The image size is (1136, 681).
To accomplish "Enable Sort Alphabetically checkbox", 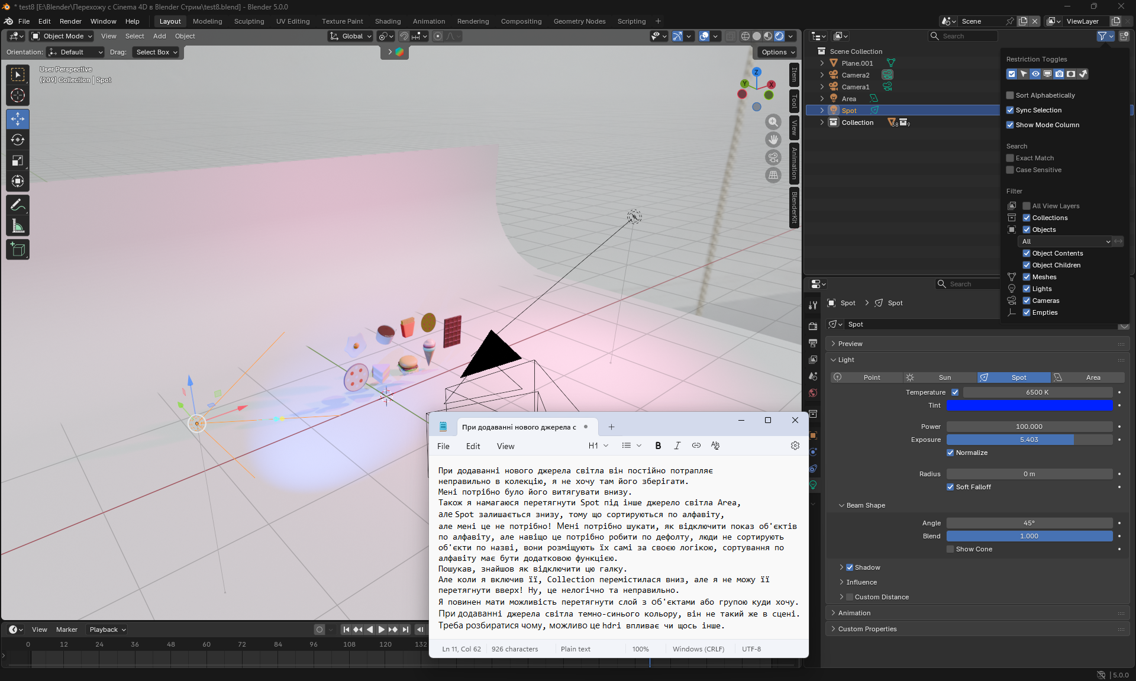I will pyautogui.click(x=1010, y=95).
